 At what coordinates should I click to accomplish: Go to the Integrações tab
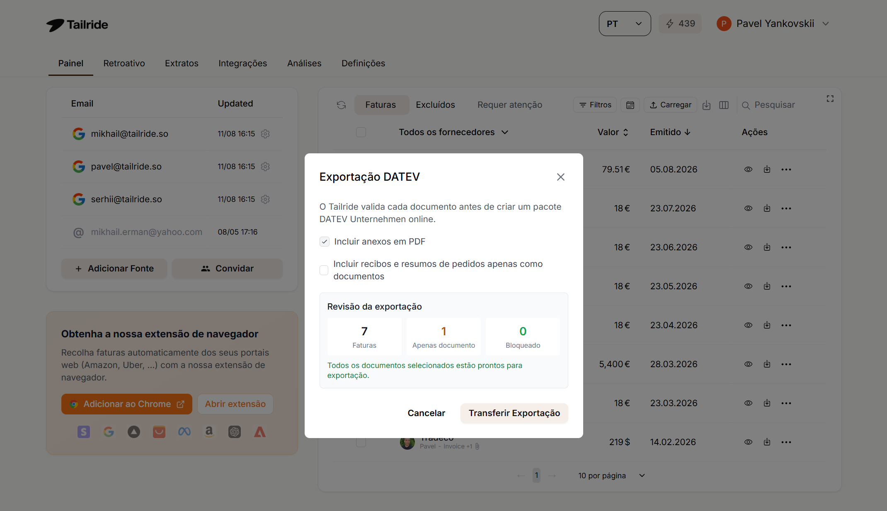242,63
